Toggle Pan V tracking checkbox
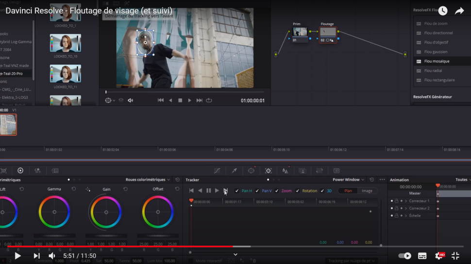The image size is (471, 264). coord(257,190)
